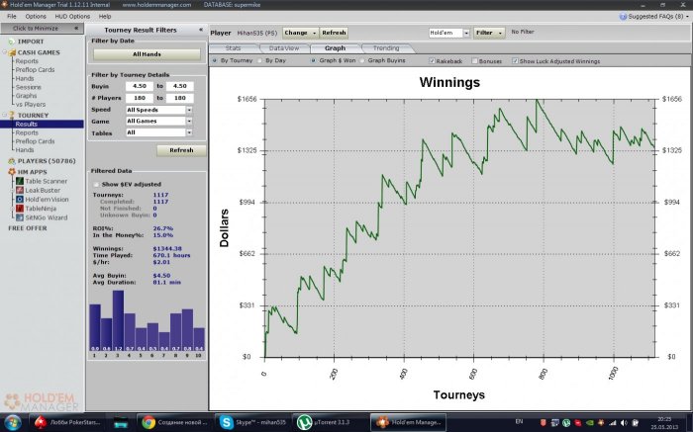Select Graph $ Won radio button
The image size is (693, 432).
click(314, 60)
